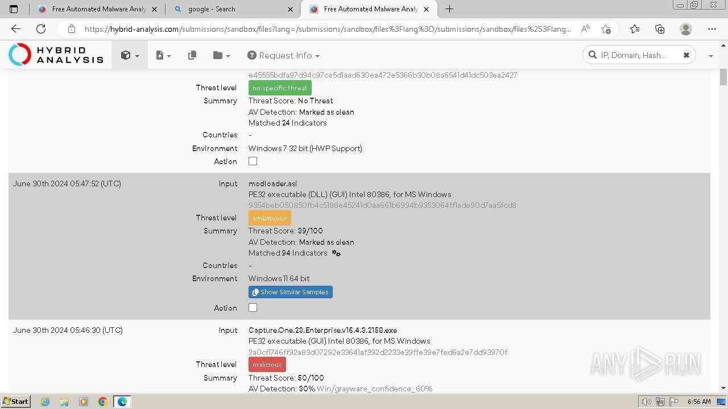Viewport: 728px width, 409px height.
Task: Click the Read aloud icon
Action: pyautogui.click(x=585, y=29)
